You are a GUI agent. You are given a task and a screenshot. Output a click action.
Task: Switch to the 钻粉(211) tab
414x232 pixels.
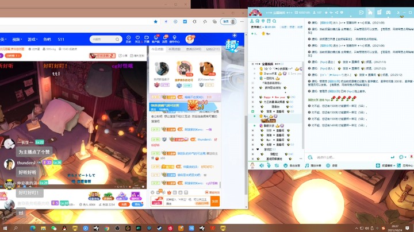(213, 49)
